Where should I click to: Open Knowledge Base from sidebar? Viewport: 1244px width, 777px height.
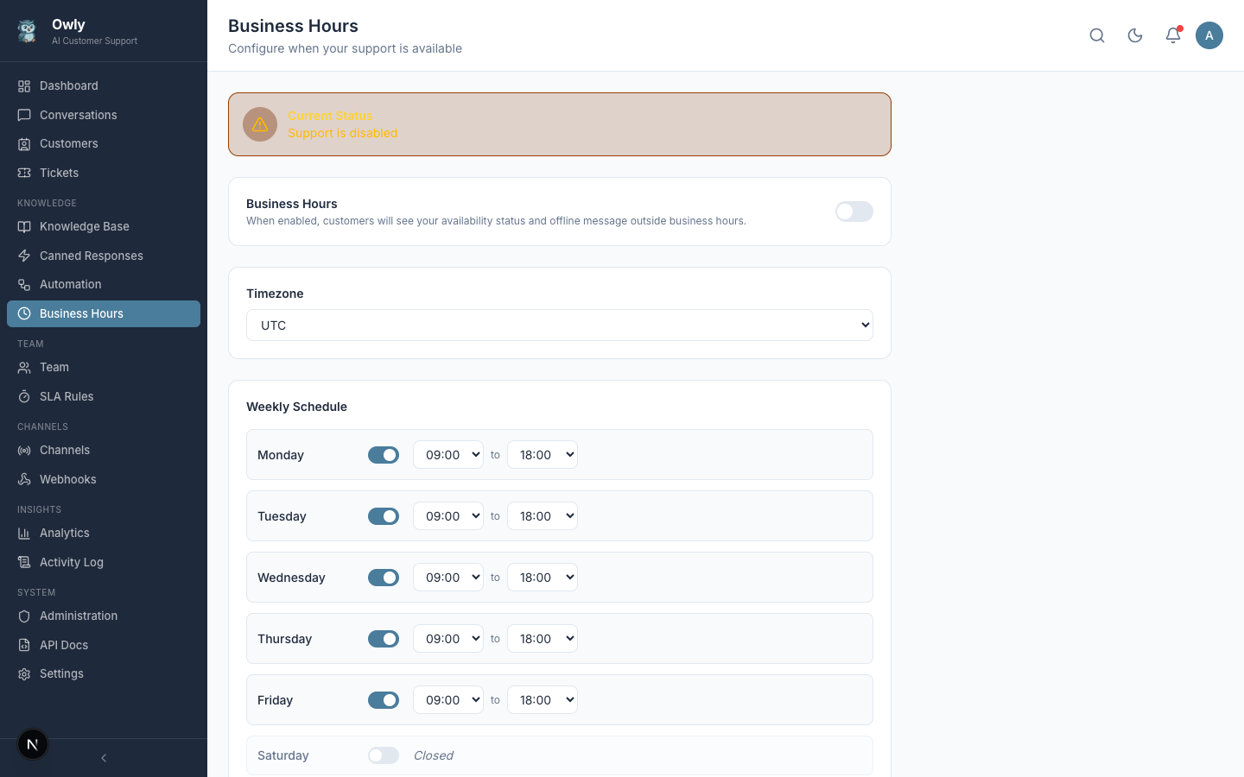(104, 226)
